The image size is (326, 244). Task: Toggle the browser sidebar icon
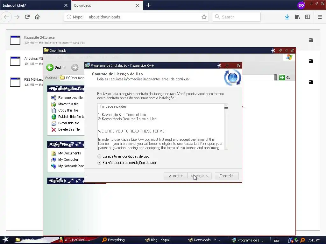tap(308, 17)
